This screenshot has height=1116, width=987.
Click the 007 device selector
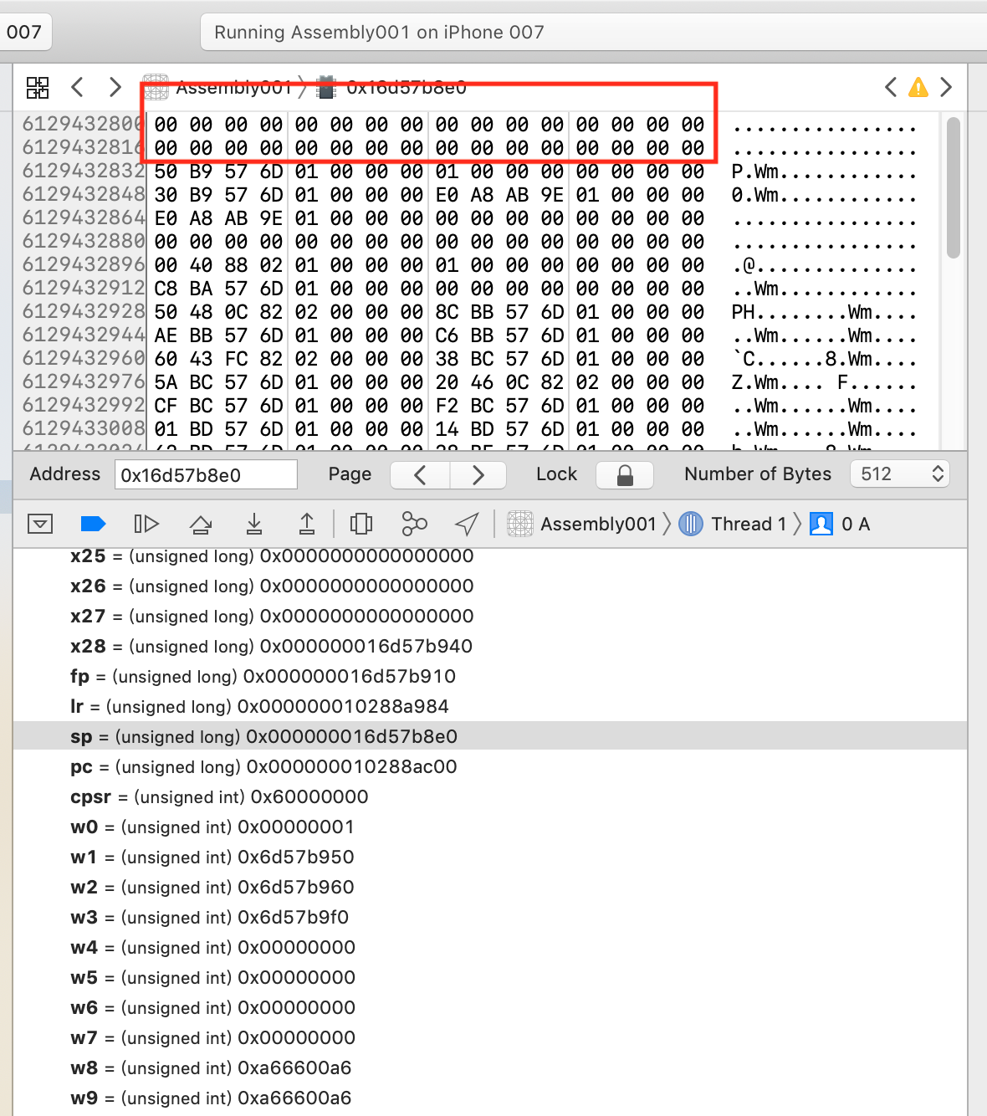[24, 33]
